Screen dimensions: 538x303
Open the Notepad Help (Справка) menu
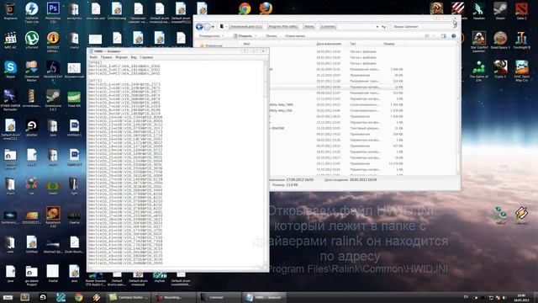click(146, 57)
